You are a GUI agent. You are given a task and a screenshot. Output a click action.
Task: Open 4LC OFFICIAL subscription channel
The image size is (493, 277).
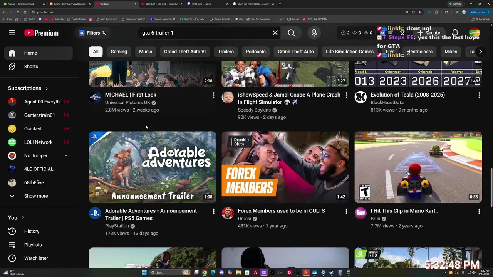point(39,169)
